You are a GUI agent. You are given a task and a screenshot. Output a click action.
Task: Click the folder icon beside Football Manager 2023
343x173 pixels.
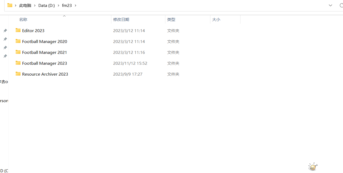(18, 63)
